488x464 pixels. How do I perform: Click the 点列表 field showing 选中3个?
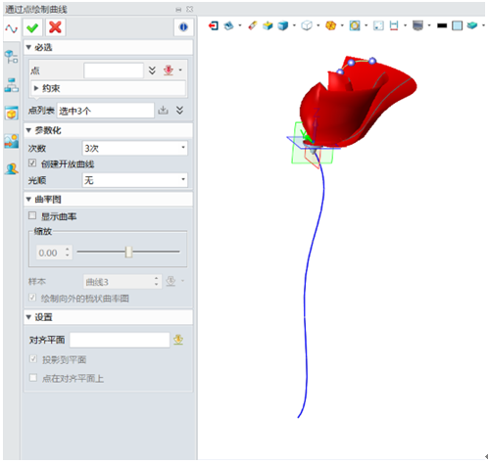106,111
